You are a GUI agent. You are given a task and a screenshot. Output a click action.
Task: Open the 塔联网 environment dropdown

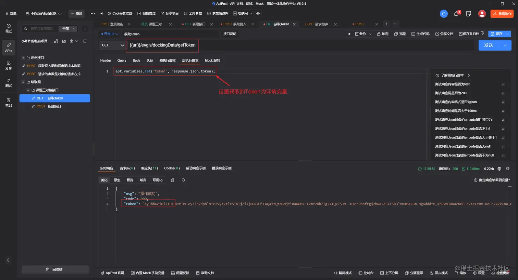point(243,14)
